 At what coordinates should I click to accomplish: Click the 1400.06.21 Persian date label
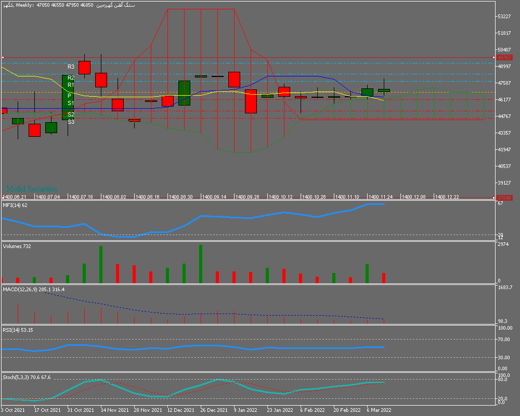(x=14, y=197)
